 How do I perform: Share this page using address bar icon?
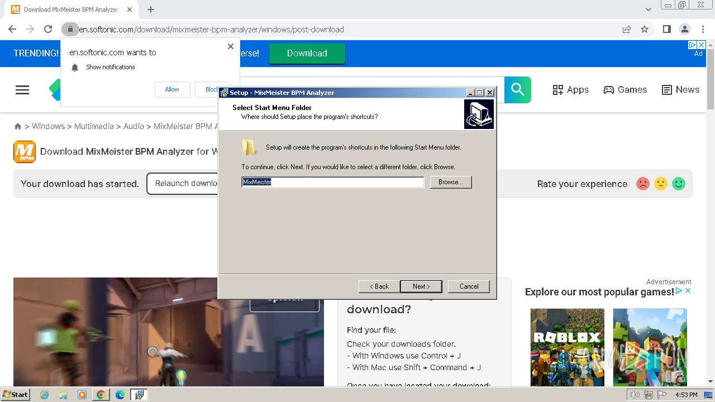(627, 30)
